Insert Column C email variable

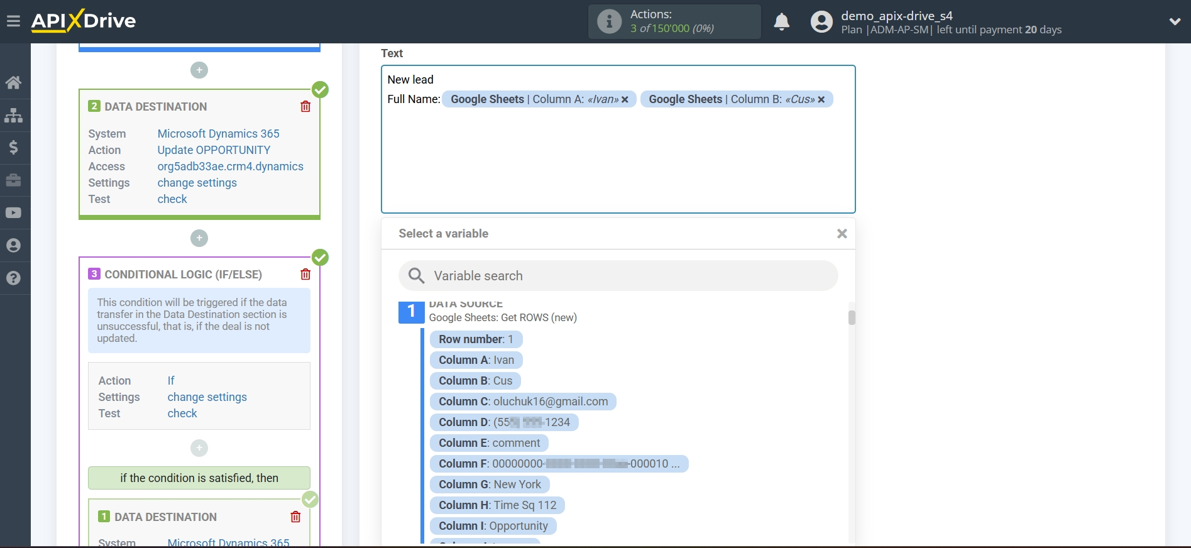(523, 402)
